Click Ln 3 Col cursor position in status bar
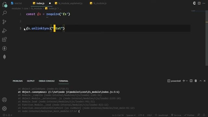Screen dimensions: 208x117 pyautogui.click(x=118, y=115)
